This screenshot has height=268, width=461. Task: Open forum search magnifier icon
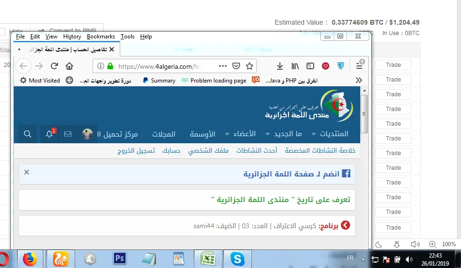[28, 134]
